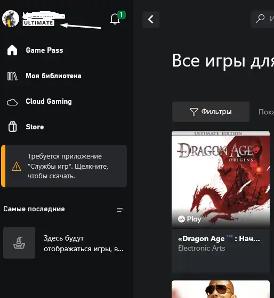Go back with the left chevron button
Viewport: 274px width, 298px height.
click(x=151, y=19)
